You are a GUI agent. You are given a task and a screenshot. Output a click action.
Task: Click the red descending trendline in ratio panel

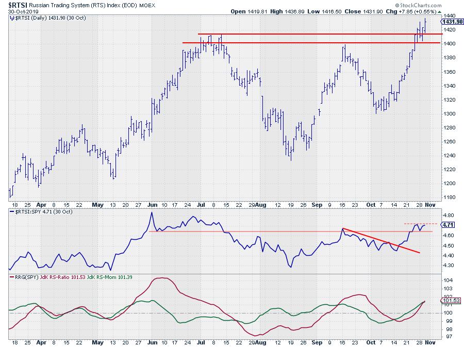[382, 240]
